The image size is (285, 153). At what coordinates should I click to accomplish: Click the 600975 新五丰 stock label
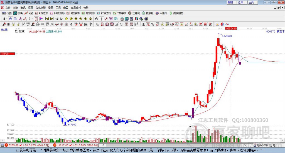click(275, 32)
